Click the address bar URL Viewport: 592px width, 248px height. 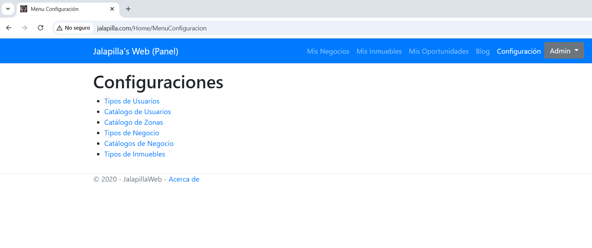click(x=152, y=28)
